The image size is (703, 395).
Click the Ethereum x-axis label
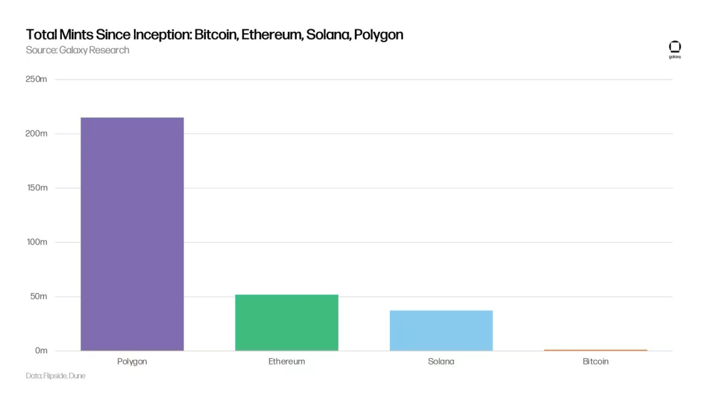[x=286, y=361]
